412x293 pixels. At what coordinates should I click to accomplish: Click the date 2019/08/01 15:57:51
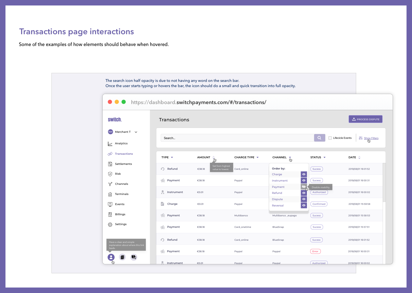(359, 227)
